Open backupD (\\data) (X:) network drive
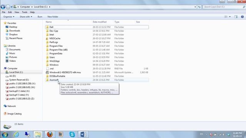Screen dimensions: 246x138 19,91
